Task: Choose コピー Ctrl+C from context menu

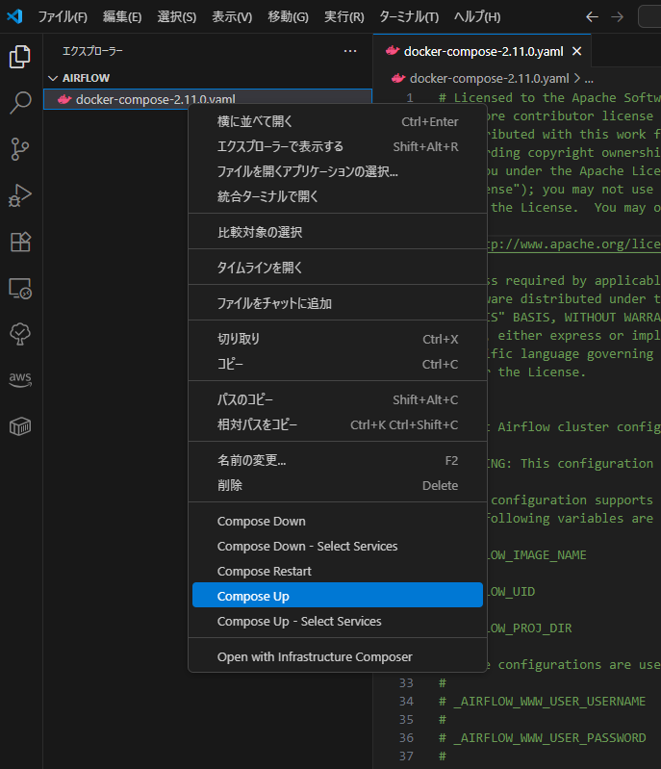Action: pos(338,364)
